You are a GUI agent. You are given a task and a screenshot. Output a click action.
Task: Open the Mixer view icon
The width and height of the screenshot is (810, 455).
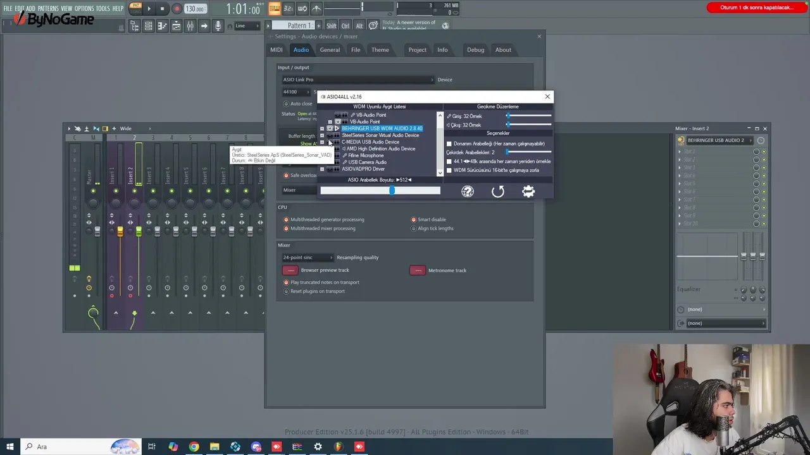click(x=190, y=26)
